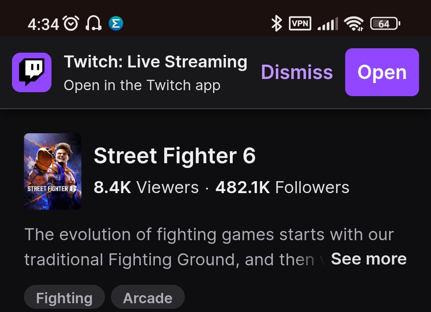Tap the cellular signal bars icon
Image resolution: width=431 pixels, height=312 pixels.
click(328, 24)
